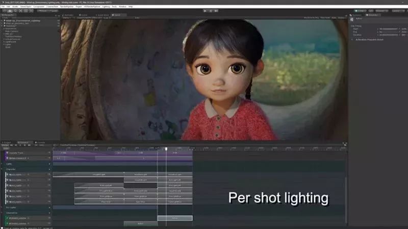408x229 pixels.
Task: Switch to the Console tab in the bottom panel
Action: 40,142
